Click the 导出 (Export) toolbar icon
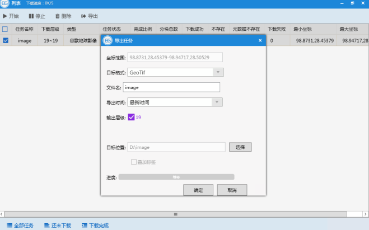 pyautogui.click(x=83, y=16)
